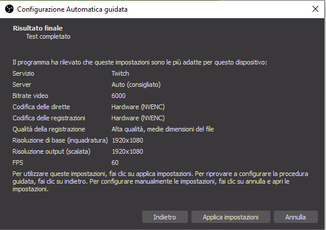Click the Risultato finale heading

[37, 28]
